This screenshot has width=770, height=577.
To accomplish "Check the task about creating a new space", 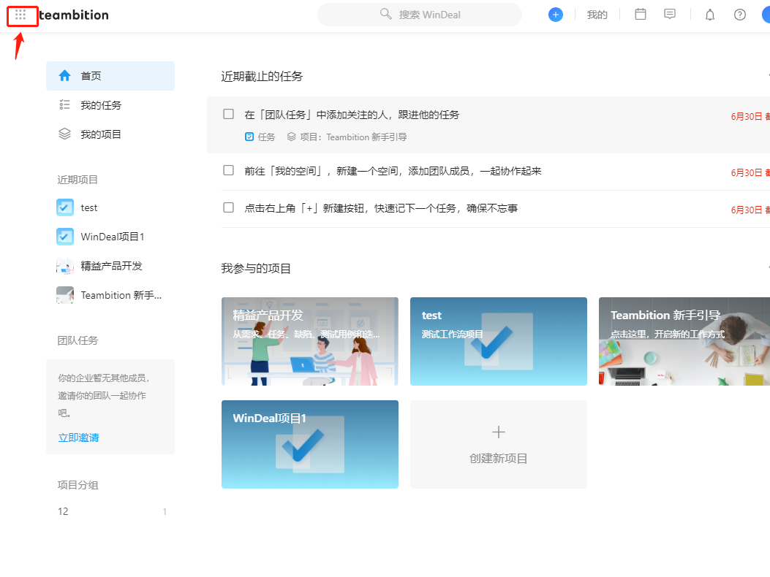I will click(x=228, y=170).
